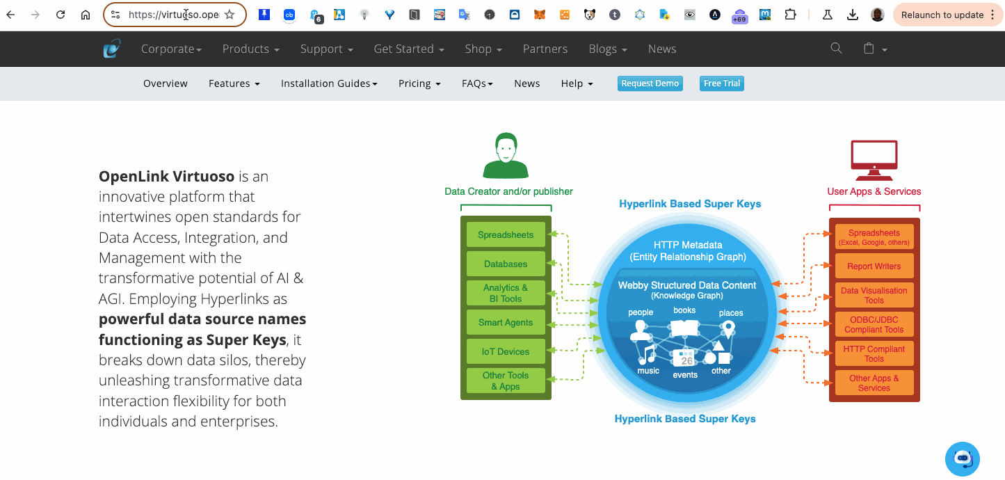Open the black circle 'A' extension
Image resolution: width=1005 pixels, height=480 pixels.
pos(714,14)
